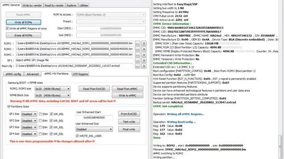Viewport: 284px width, 159px height.
Task: Click the User Enhanced Start field
Action: pyautogui.click(x=94, y=117)
